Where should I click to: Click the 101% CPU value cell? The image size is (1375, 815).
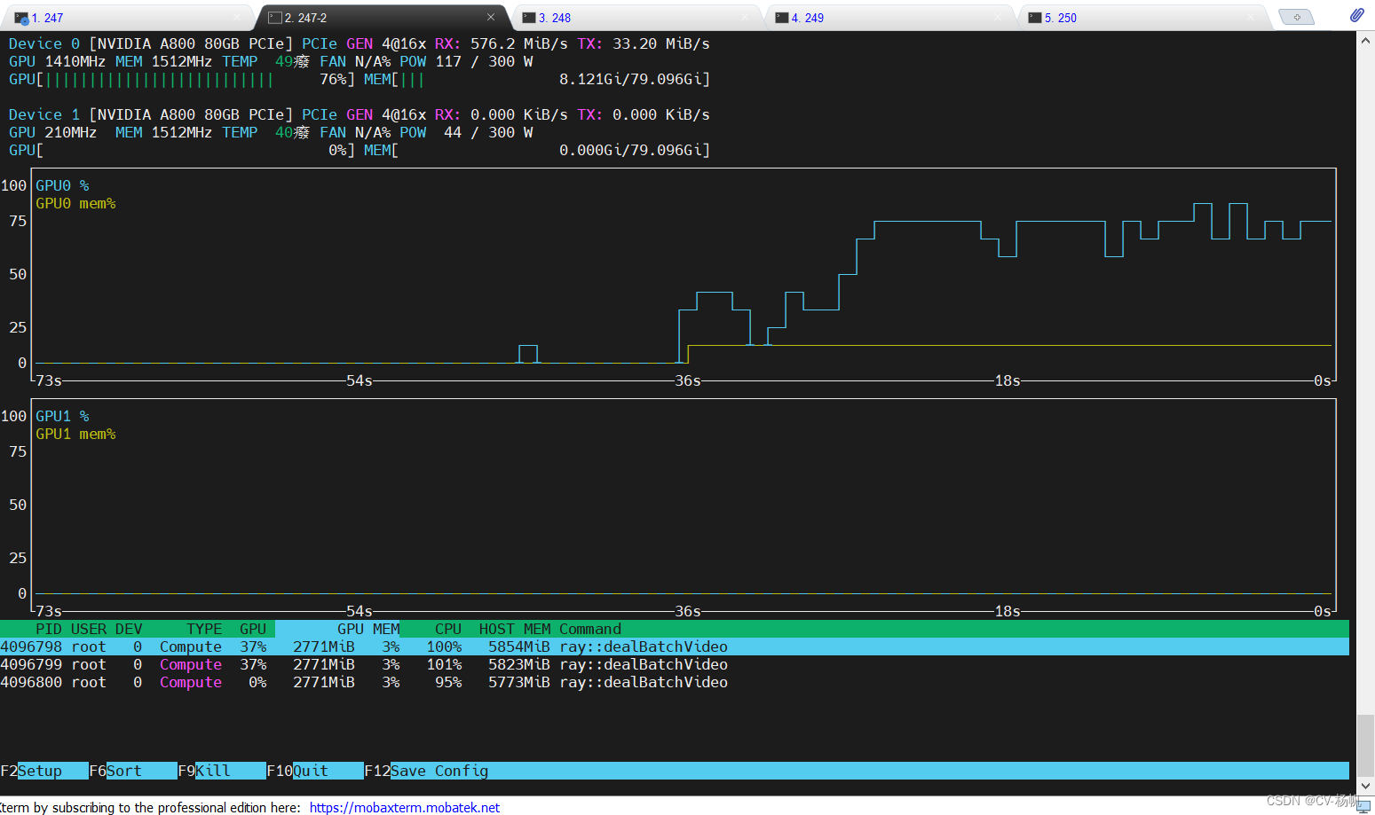coord(444,664)
